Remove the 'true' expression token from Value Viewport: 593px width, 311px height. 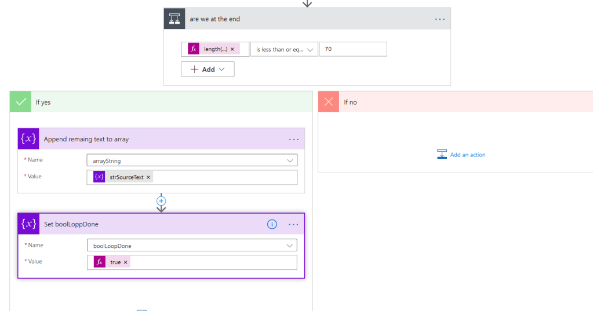(125, 262)
